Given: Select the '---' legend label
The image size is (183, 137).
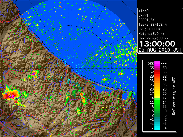Looking at the screenshot, I should coord(164,64).
